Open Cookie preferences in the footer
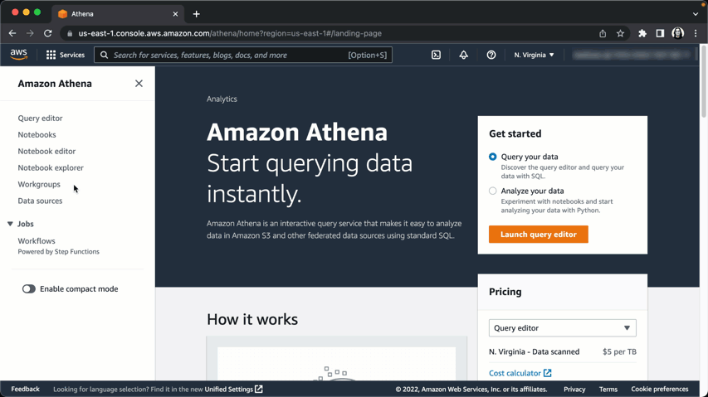This screenshot has width=708, height=397. (x=660, y=389)
